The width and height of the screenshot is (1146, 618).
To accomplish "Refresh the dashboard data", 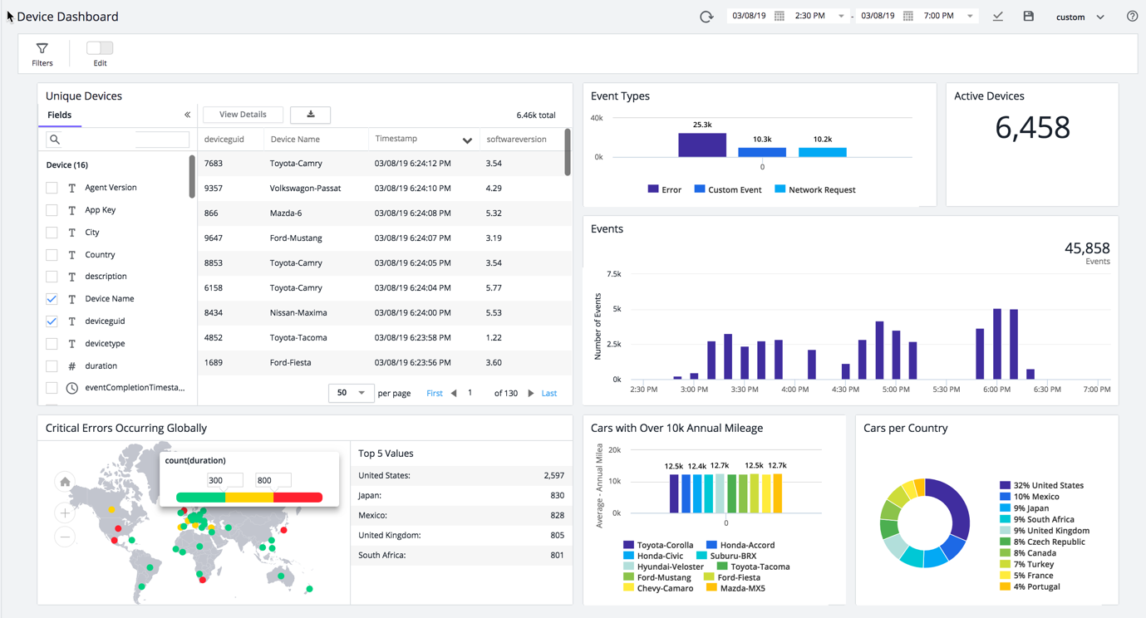I will (x=706, y=17).
